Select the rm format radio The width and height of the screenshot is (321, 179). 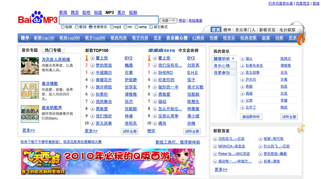click(x=126, y=27)
